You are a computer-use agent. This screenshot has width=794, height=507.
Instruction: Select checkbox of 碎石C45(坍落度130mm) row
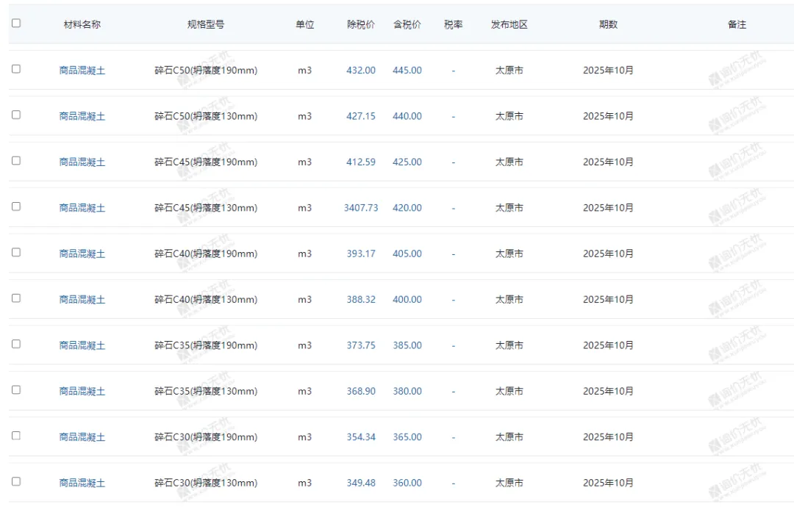point(16,206)
